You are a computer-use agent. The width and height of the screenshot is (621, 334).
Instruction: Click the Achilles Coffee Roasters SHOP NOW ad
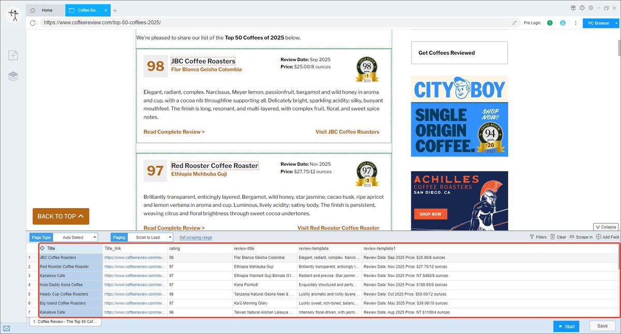(460, 201)
